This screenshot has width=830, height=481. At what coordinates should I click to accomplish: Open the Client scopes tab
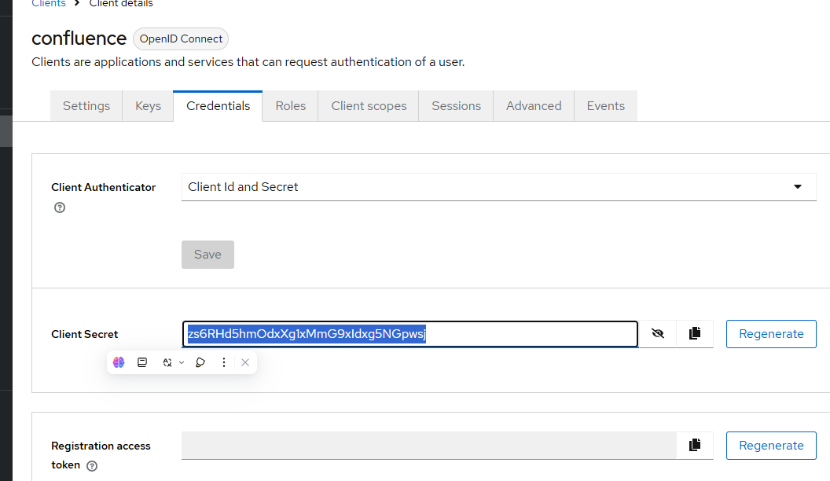click(369, 106)
